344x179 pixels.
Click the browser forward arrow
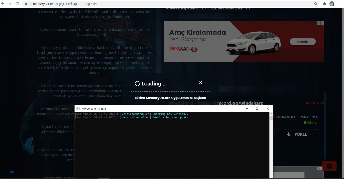[10, 4]
